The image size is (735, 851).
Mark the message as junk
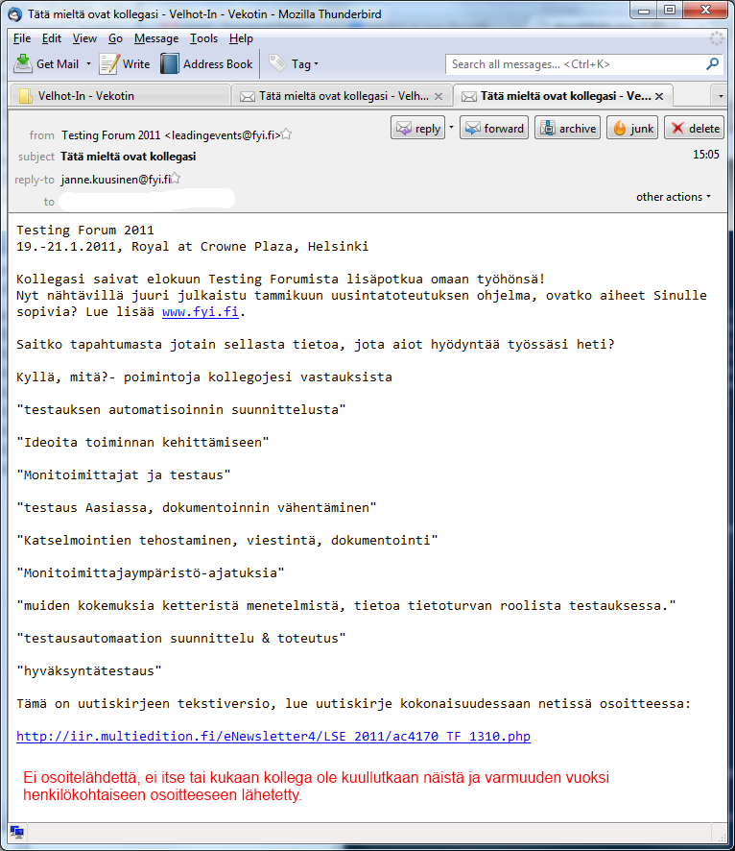click(x=633, y=129)
